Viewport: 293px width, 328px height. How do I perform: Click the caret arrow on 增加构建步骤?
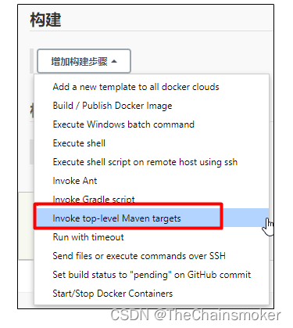[114, 62]
